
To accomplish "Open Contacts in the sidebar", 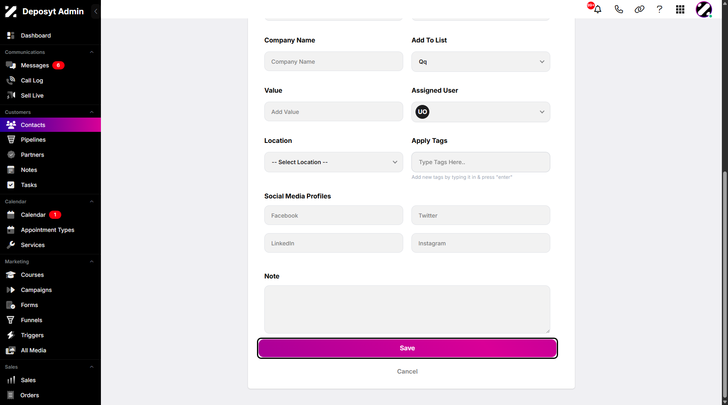I will (x=50, y=125).
